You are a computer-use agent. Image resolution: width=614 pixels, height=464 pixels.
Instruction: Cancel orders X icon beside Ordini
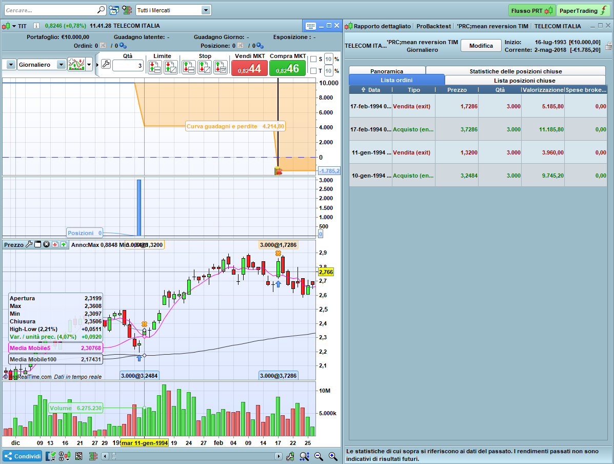click(103, 46)
